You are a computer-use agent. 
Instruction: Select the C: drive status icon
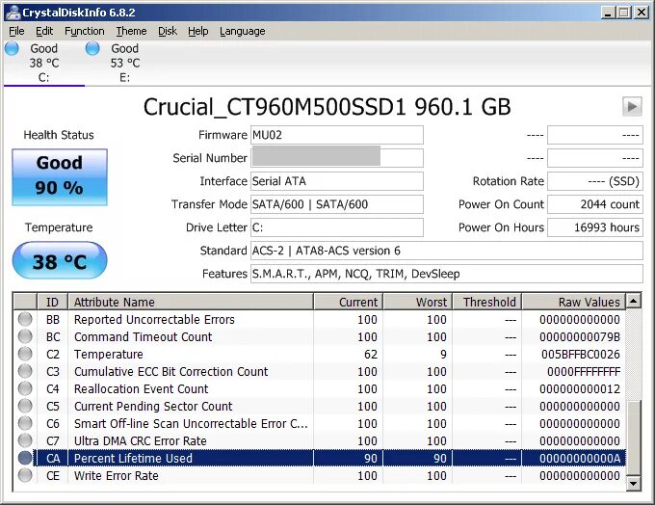click(x=12, y=48)
